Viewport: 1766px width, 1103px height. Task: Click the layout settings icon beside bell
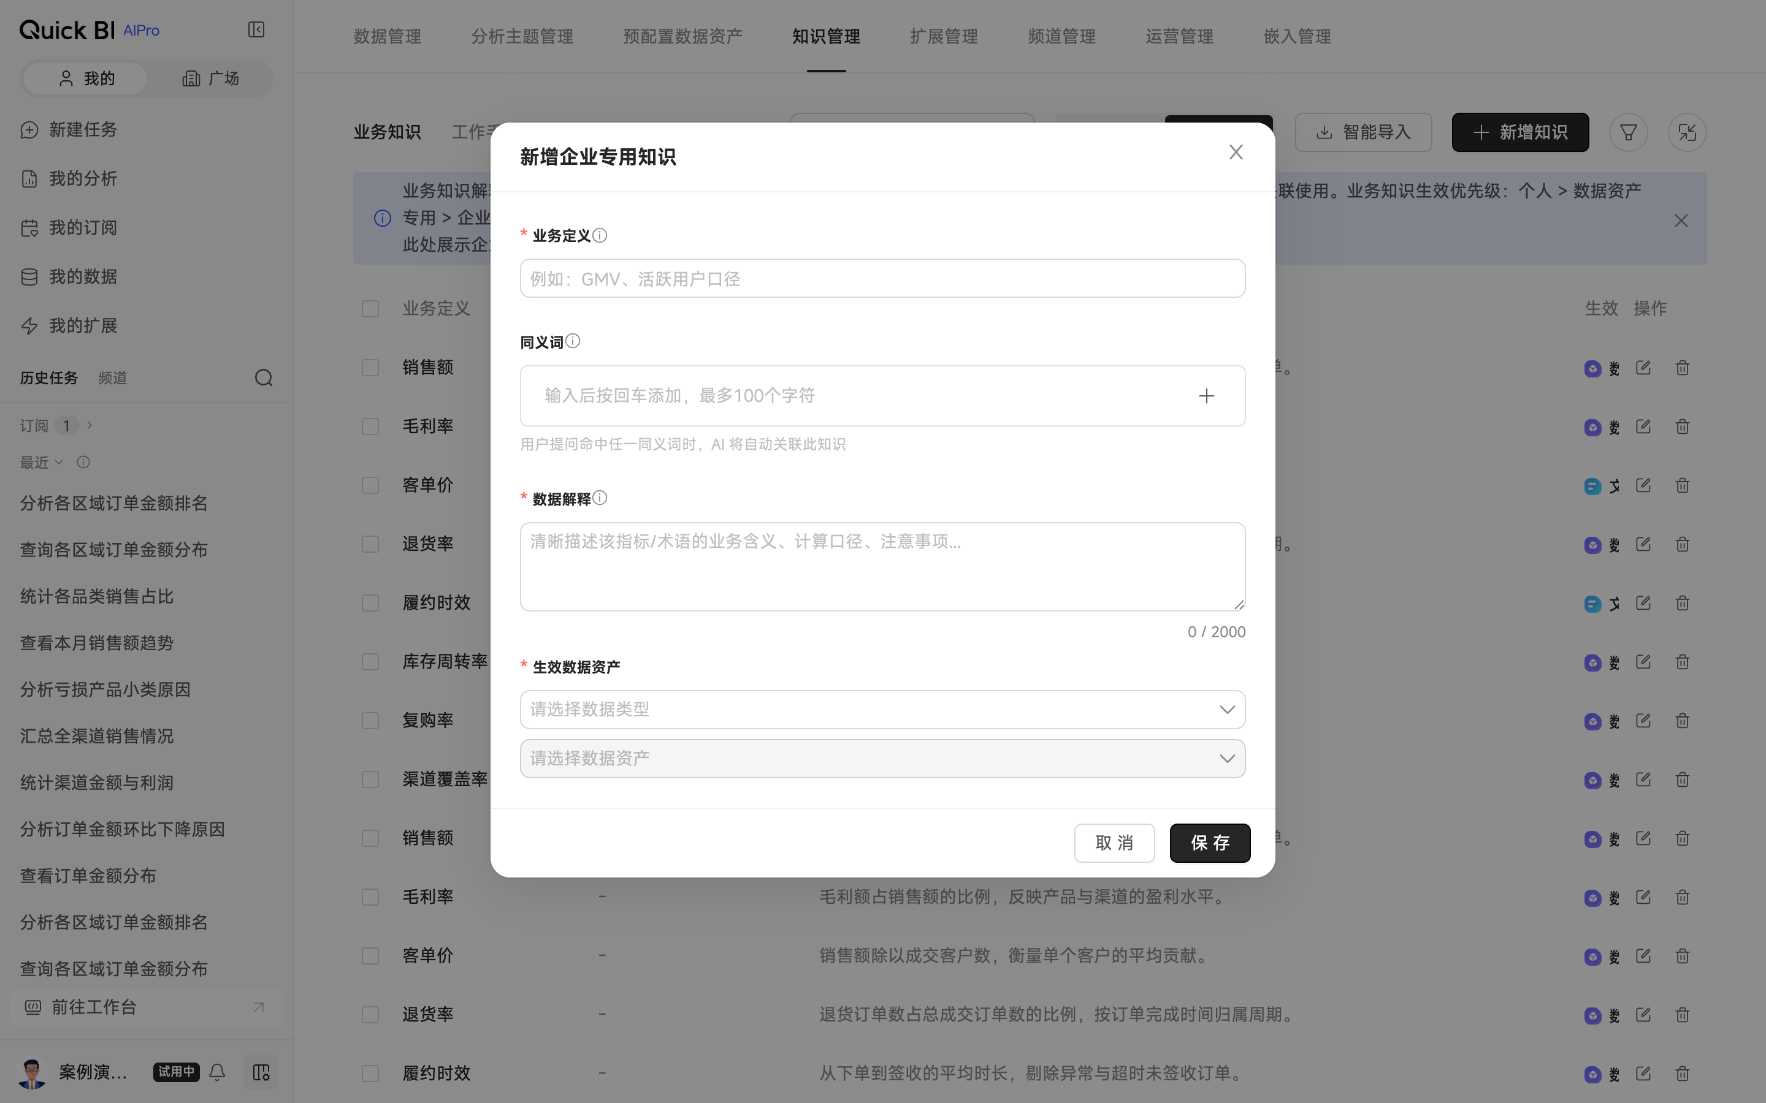tap(261, 1072)
